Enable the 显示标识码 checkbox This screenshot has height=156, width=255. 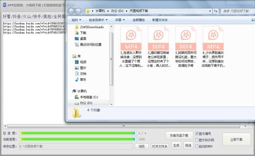tap(197, 140)
